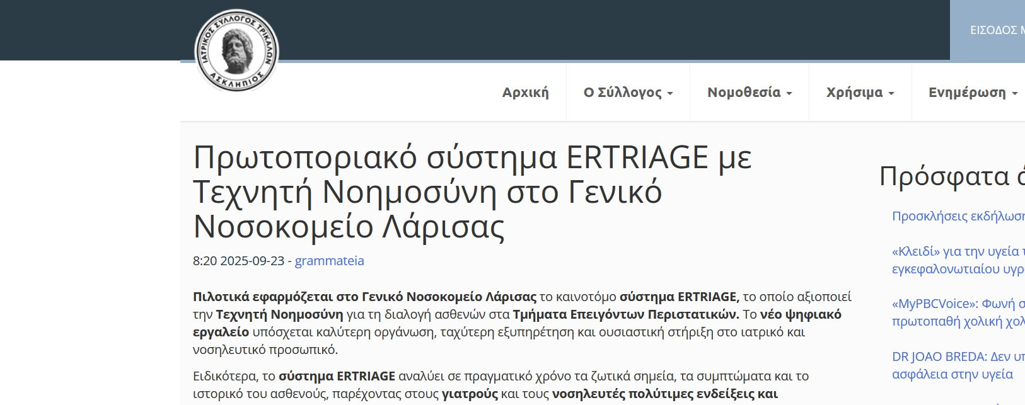Go to the Αρχική home page
This screenshot has height=405, width=1025.
pos(525,93)
